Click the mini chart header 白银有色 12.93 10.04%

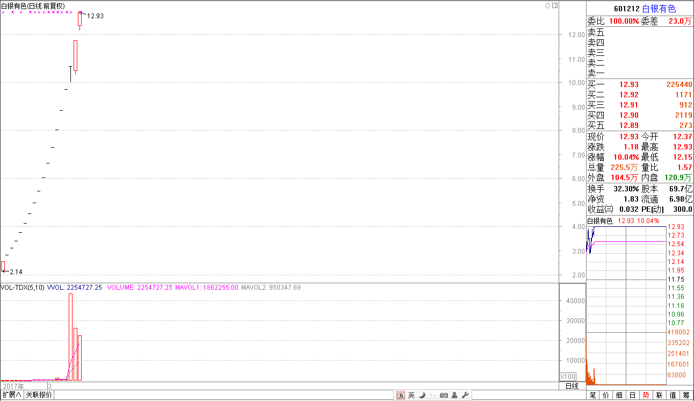[623, 221]
